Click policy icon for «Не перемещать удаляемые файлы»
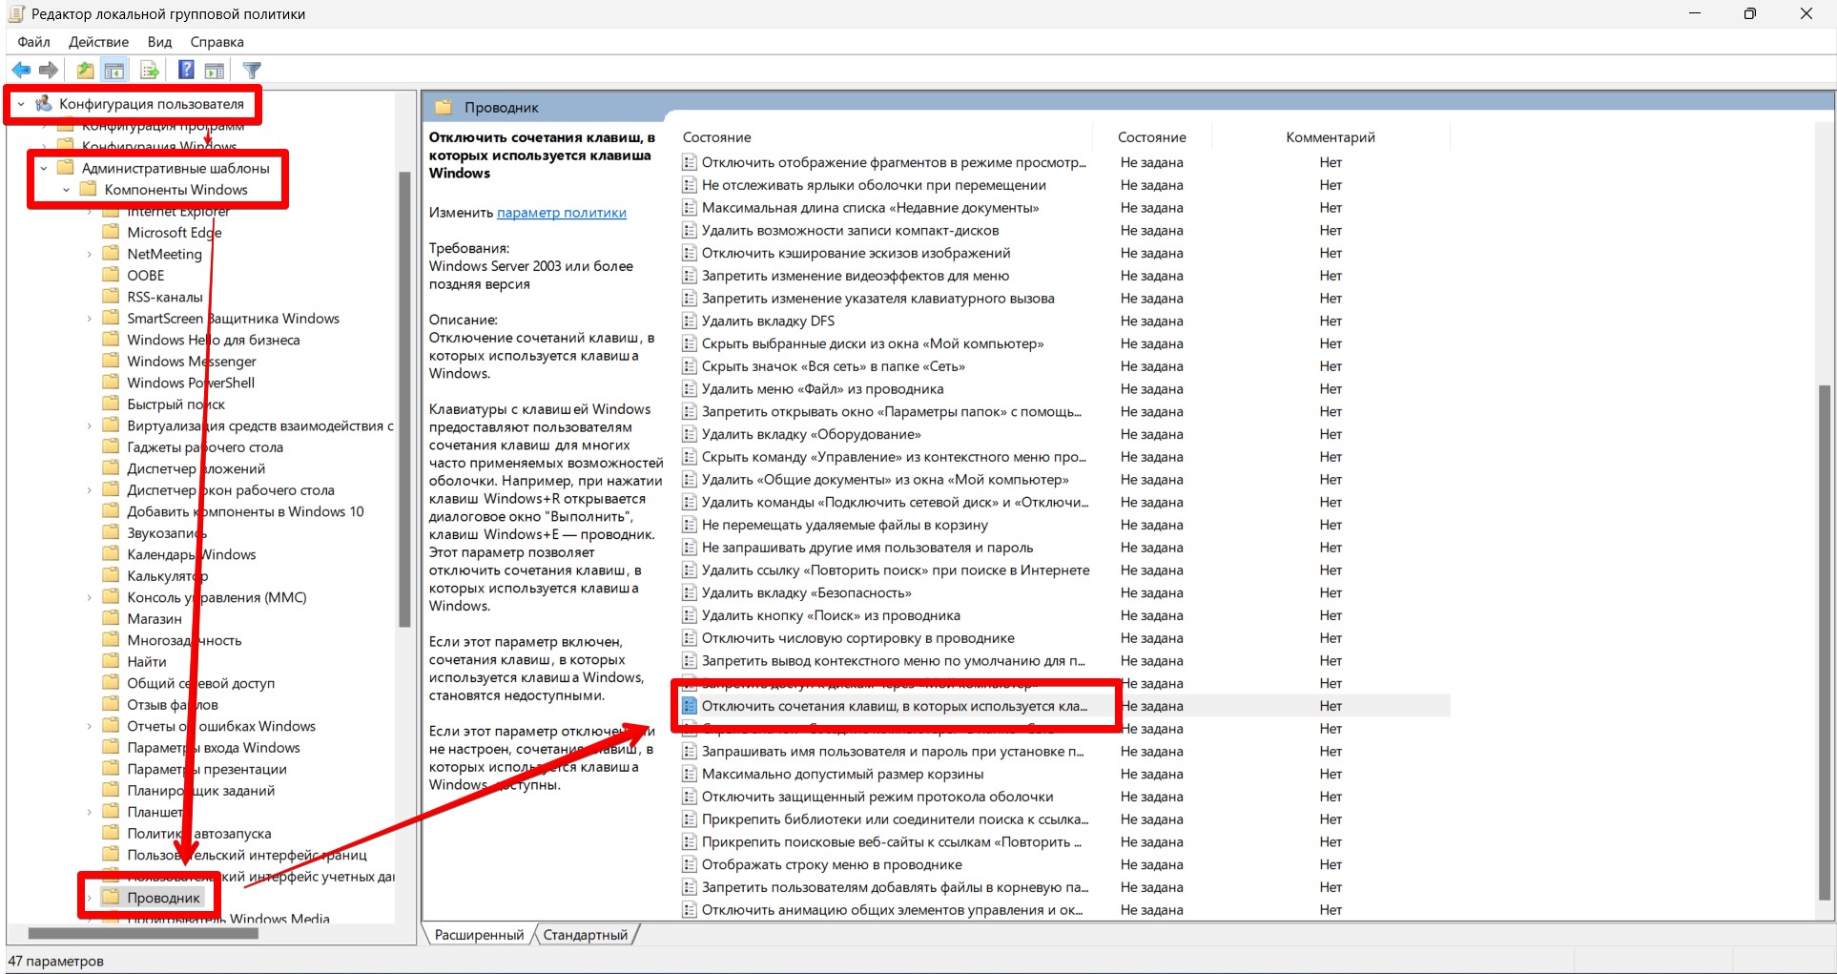Image resolution: width=1837 pixels, height=974 pixels. click(690, 525)
